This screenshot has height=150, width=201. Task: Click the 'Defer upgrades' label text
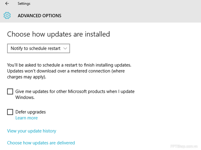(31, 112)
